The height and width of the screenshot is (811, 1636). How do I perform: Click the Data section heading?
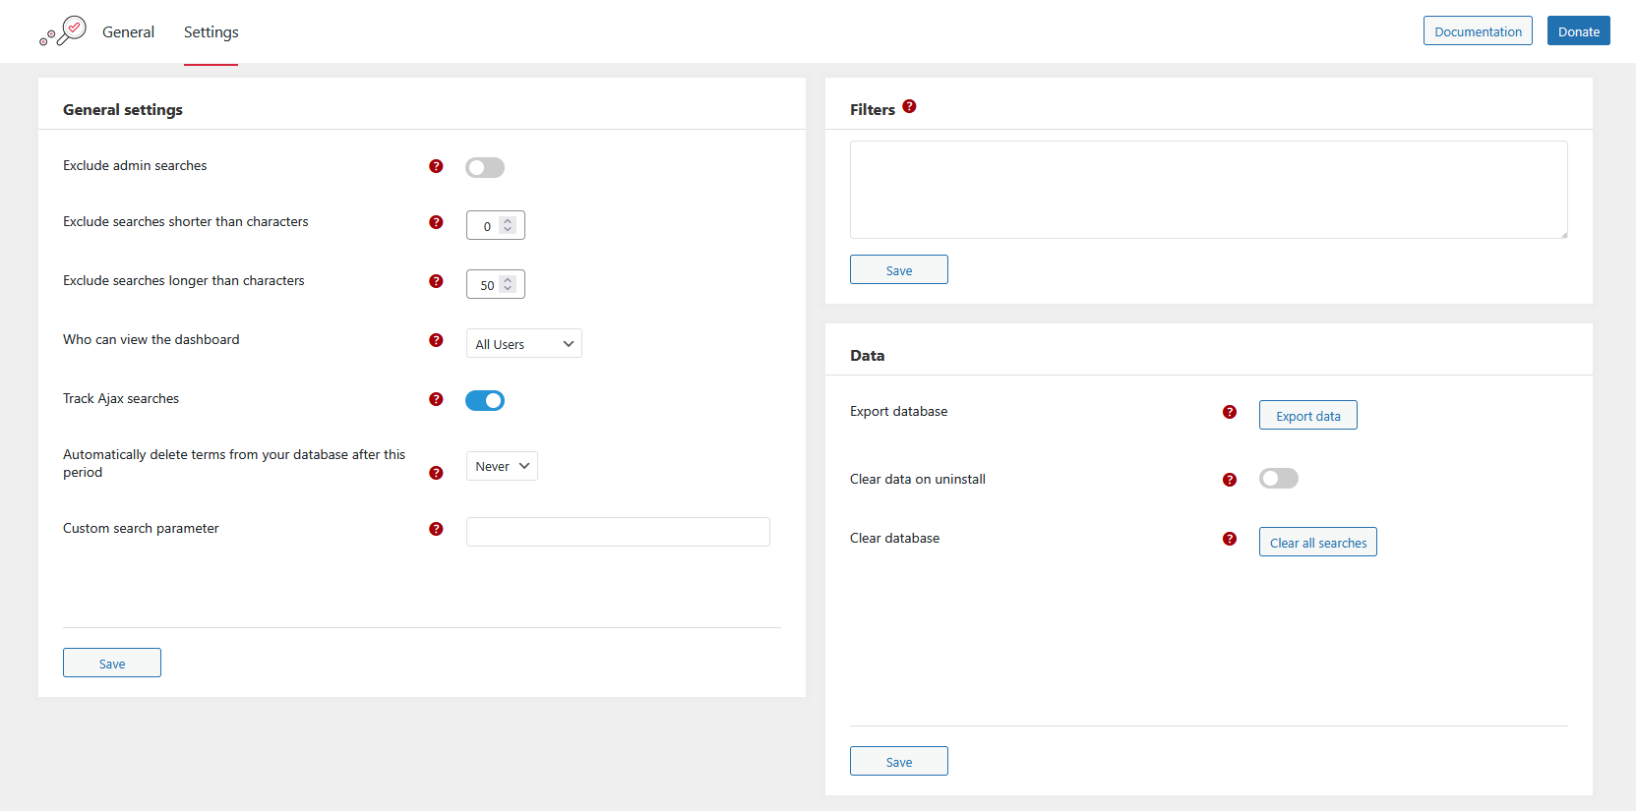(868, 355)
